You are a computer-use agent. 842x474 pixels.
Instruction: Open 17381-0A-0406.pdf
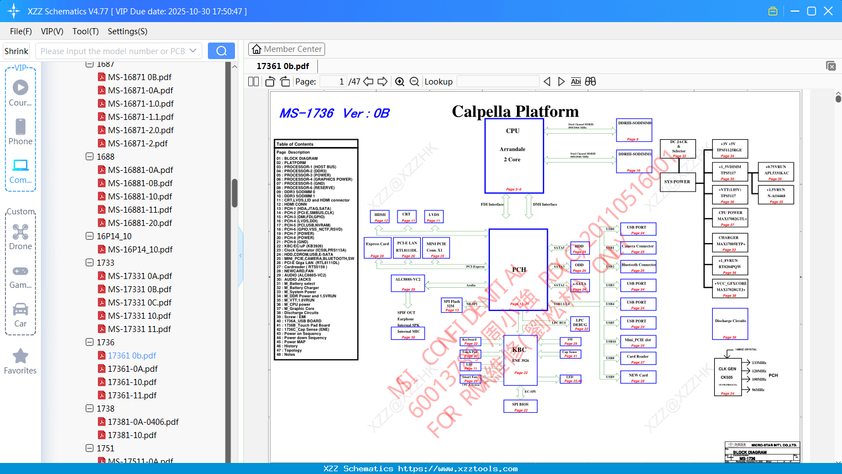point(143,422)
